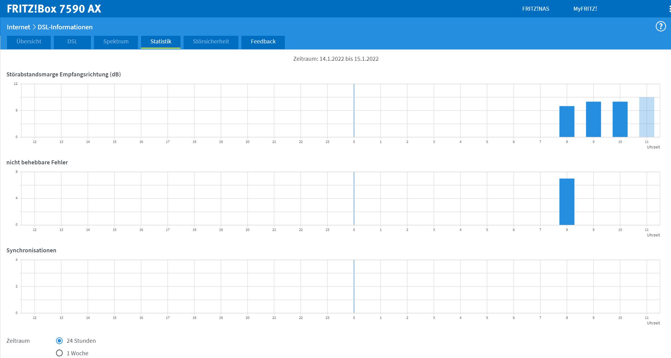The width and height of the screenshot is (671, 358).
Task: Open MyFRITZ! link in header
Action: 585,9
